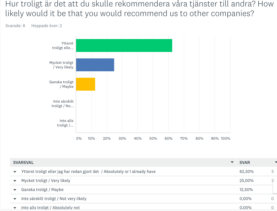This screenshot has width=277, height=211.
Task: Click the 'Hoppade över: 2' skipped count
Action: (x=46, y=26)
